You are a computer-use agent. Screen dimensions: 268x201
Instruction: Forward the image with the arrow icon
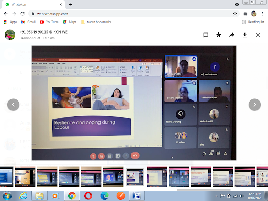coord(232,35)
